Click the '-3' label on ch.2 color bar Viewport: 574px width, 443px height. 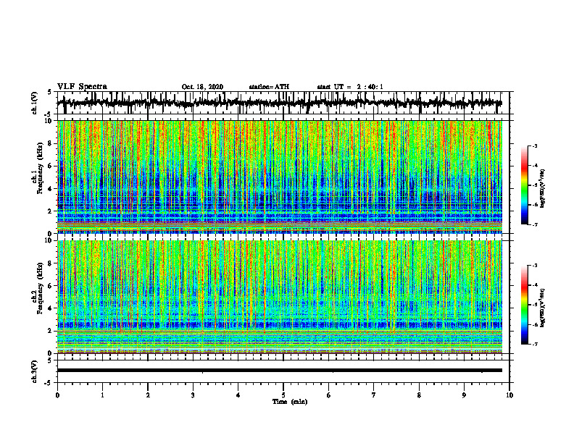click(534, 266)
